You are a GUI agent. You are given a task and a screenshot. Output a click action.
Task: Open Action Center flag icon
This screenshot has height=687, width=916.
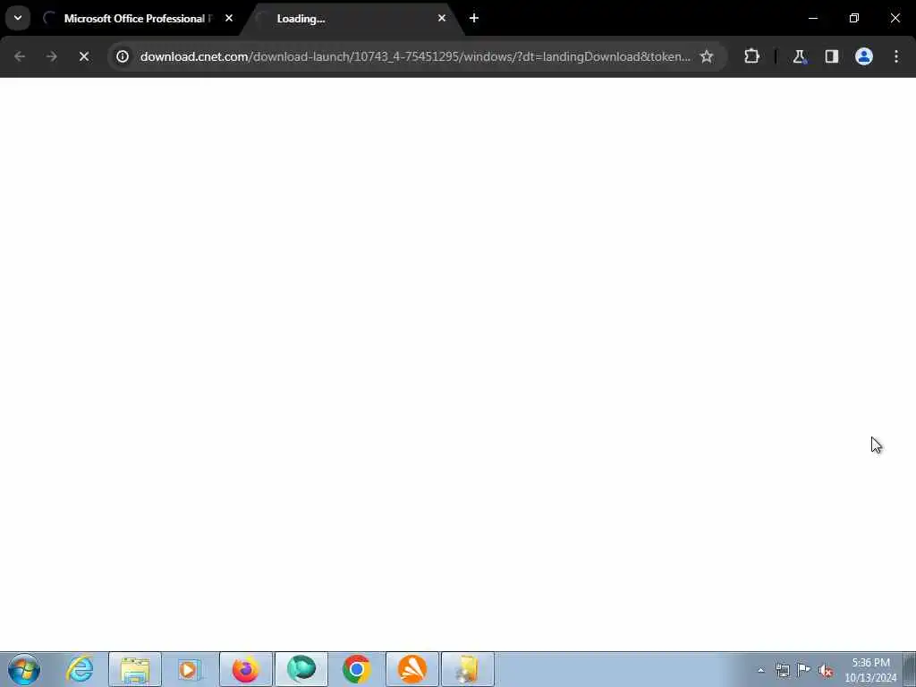(804, 670)
